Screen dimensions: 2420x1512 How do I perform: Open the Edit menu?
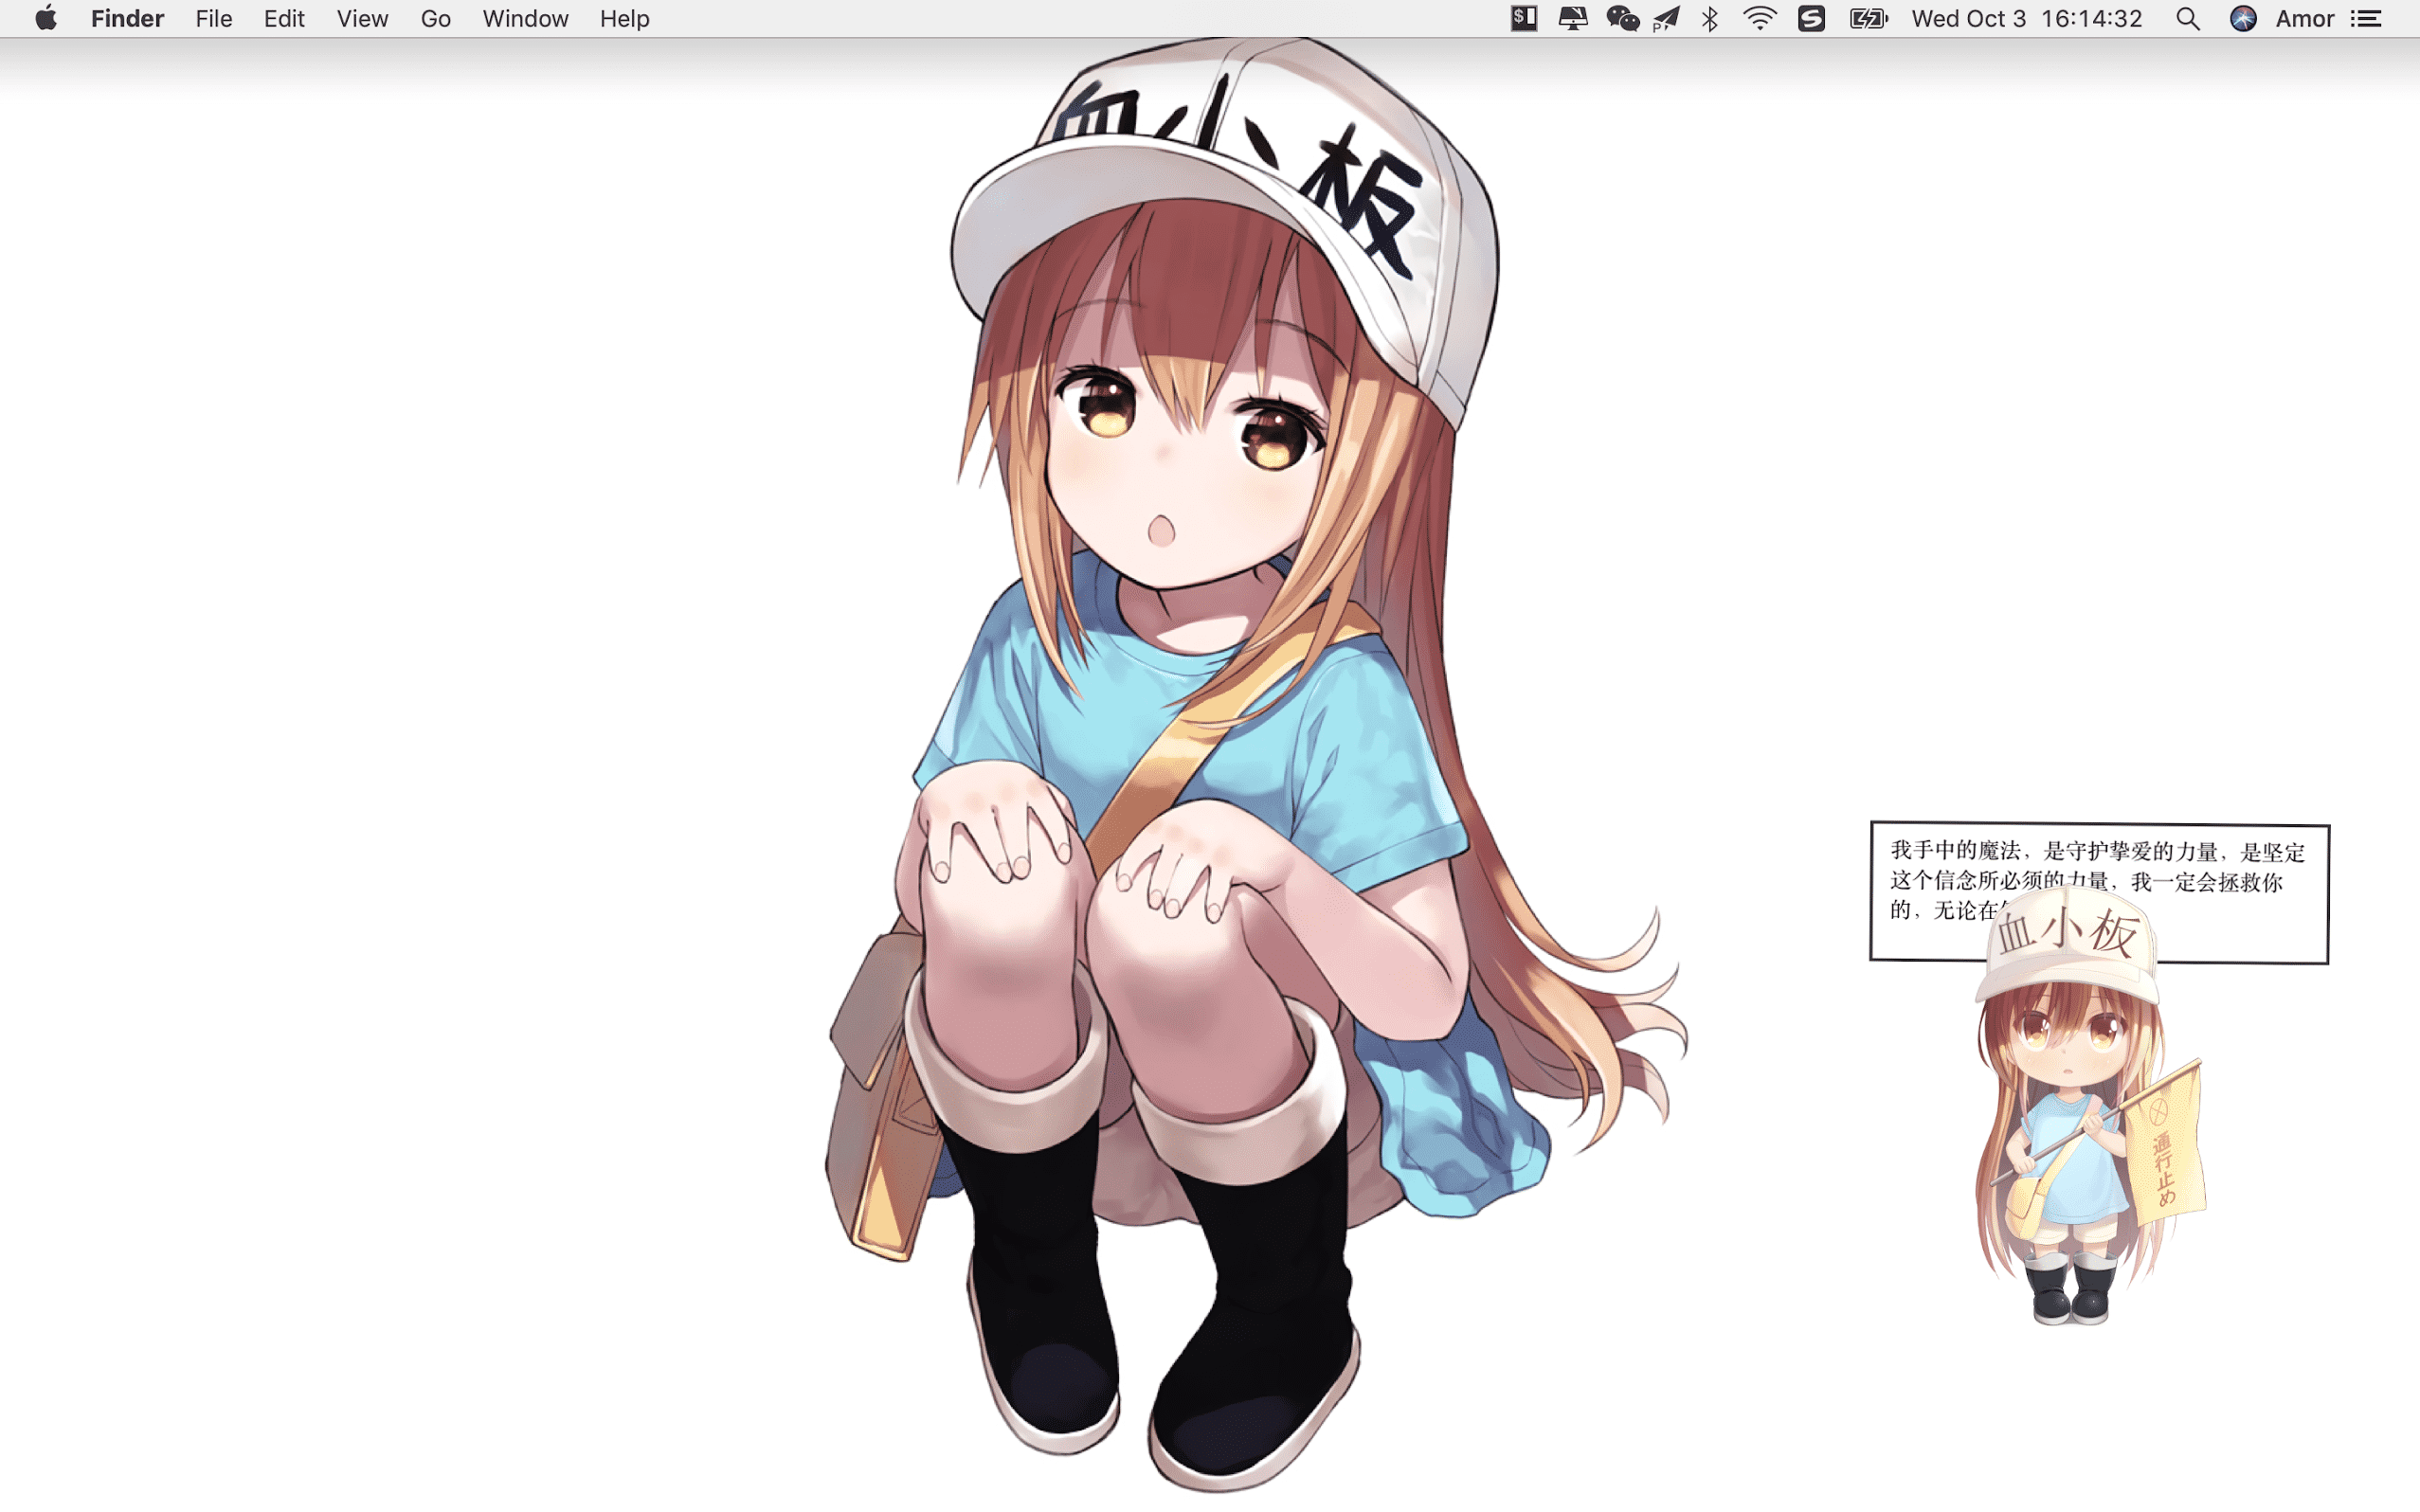point(284,18)
